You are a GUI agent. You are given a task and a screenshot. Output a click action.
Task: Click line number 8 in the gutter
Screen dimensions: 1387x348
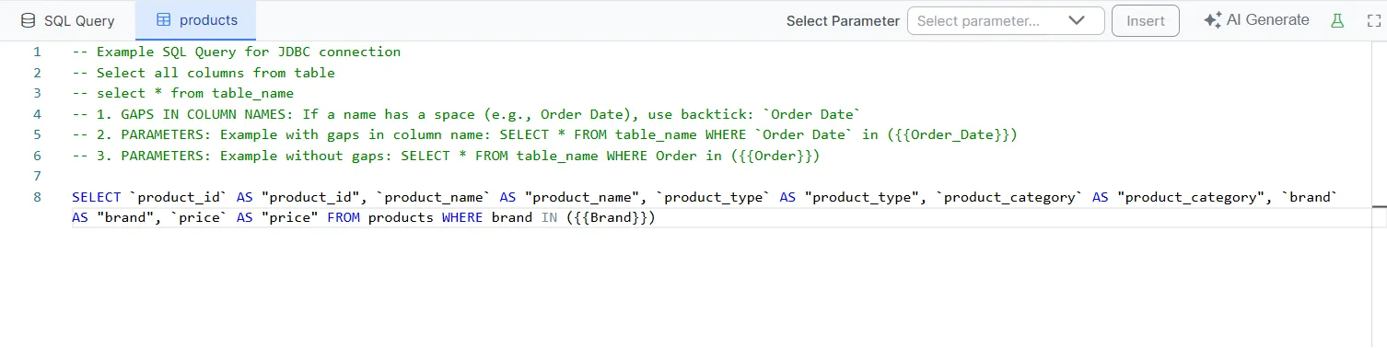tap(37, 197)
